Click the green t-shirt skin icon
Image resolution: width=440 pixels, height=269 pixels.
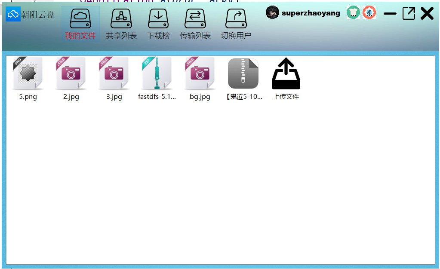(353, 12)
